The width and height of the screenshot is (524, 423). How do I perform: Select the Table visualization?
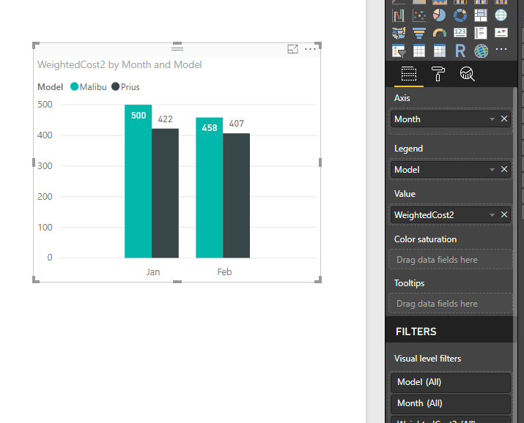coord(419,50)
